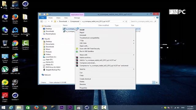Choose Compress and email... option
The height and width of the screenshot is (110, 196).
88,63
